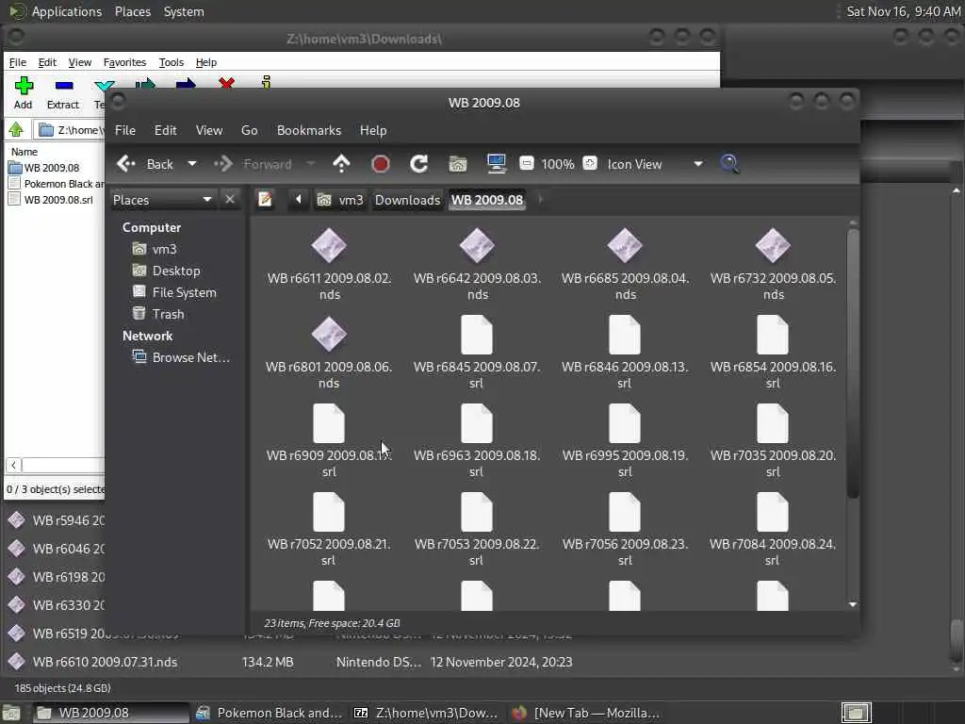Reload the WB 2009.08 folder
This screenshot has width=965, height=724.
tap(419, 164)
